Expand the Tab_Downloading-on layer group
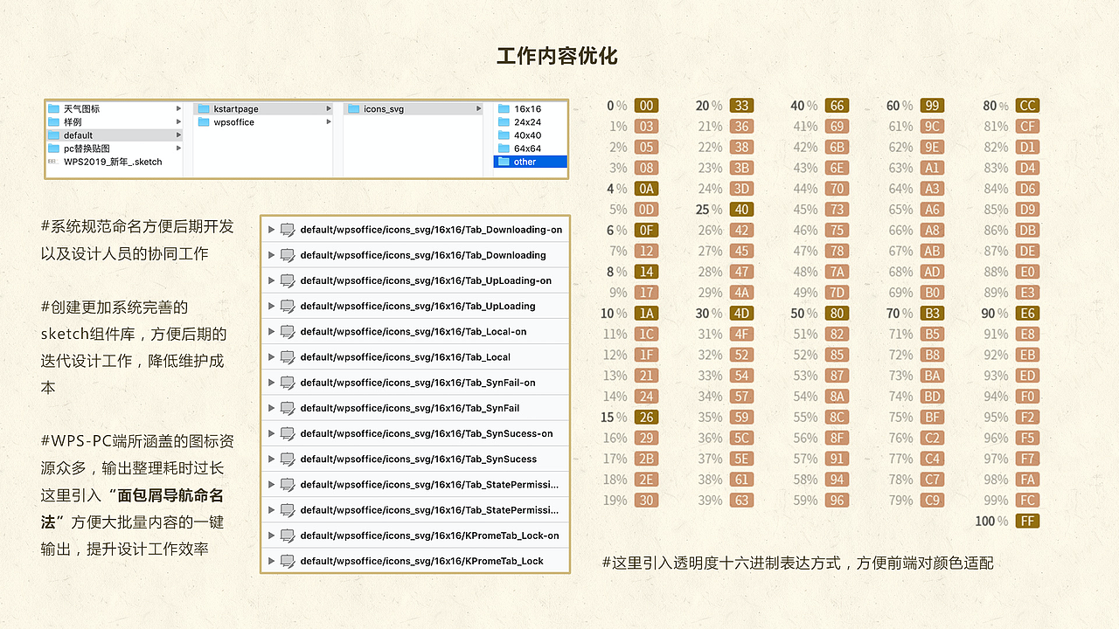1119x629 pixels. click(x=271, y=230)
